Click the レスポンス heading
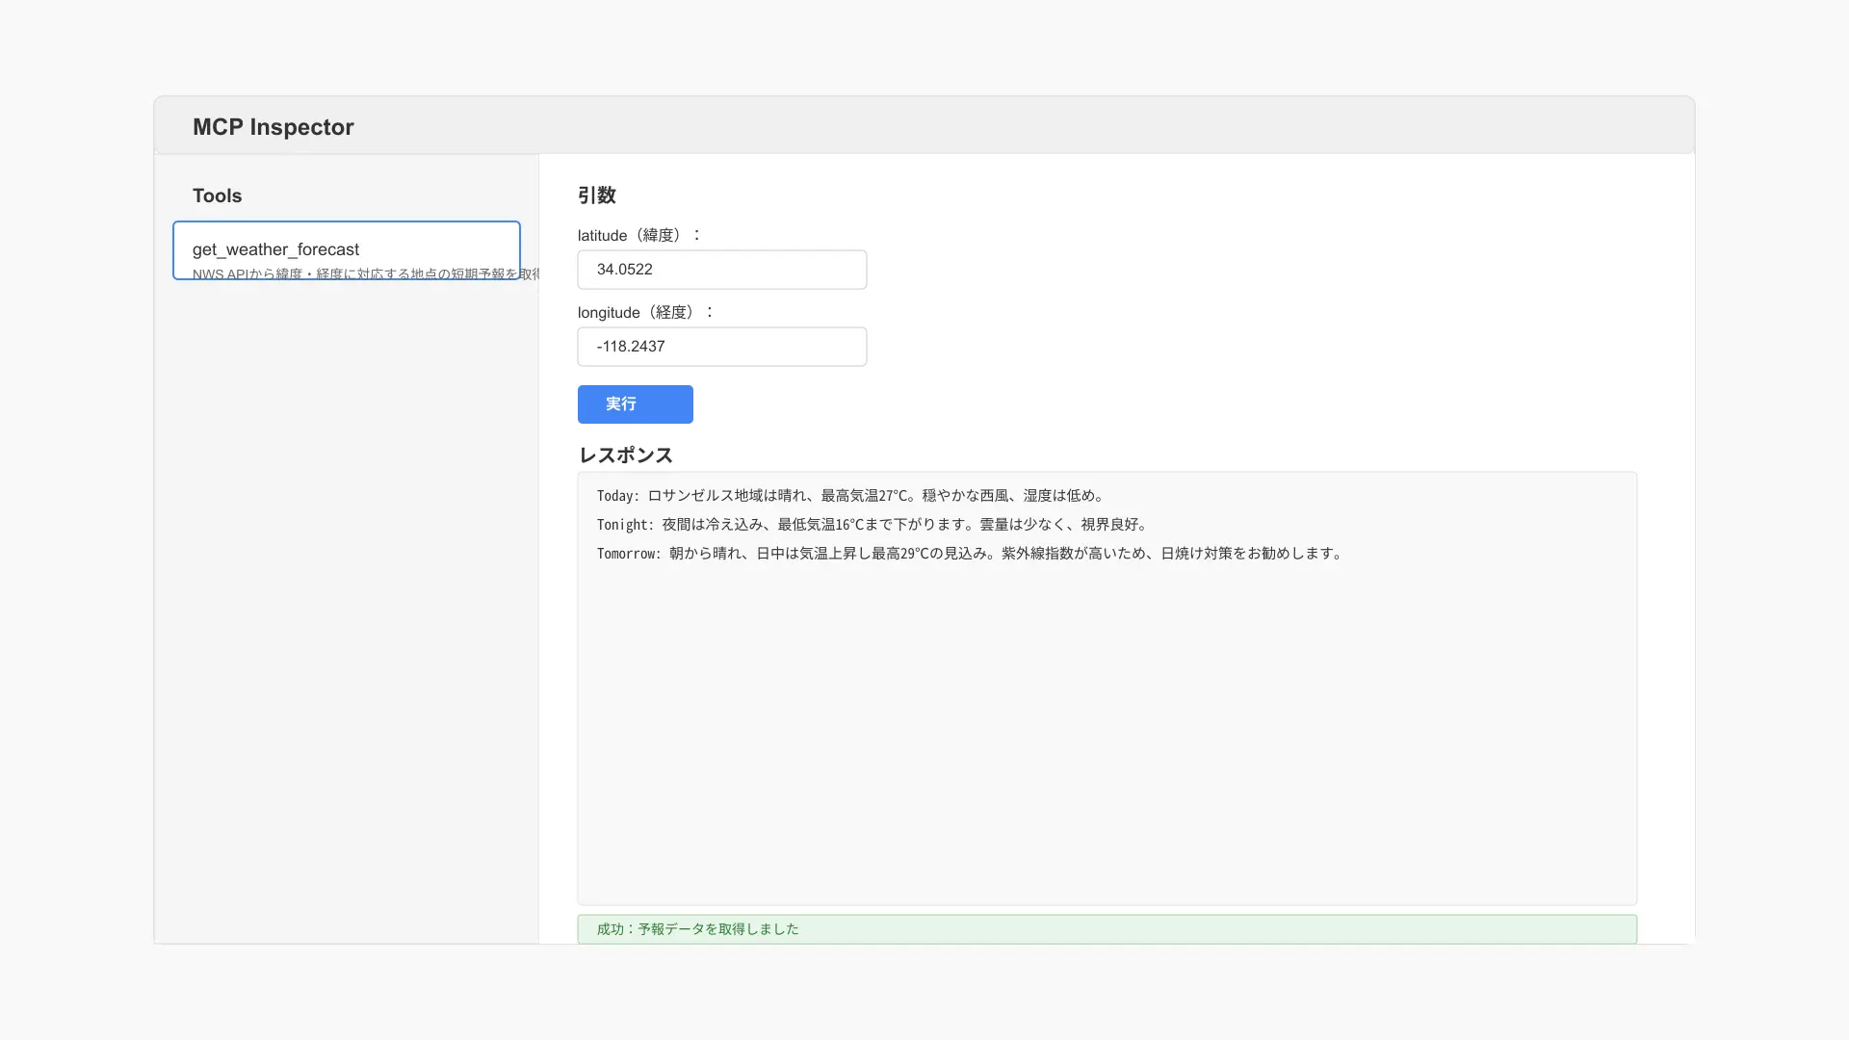Viewport: 1849px width, 1040px height. [x=626, y=455]
